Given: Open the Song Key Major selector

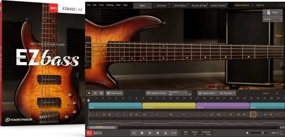Looking at the screenshot, I should click(209, 134).
